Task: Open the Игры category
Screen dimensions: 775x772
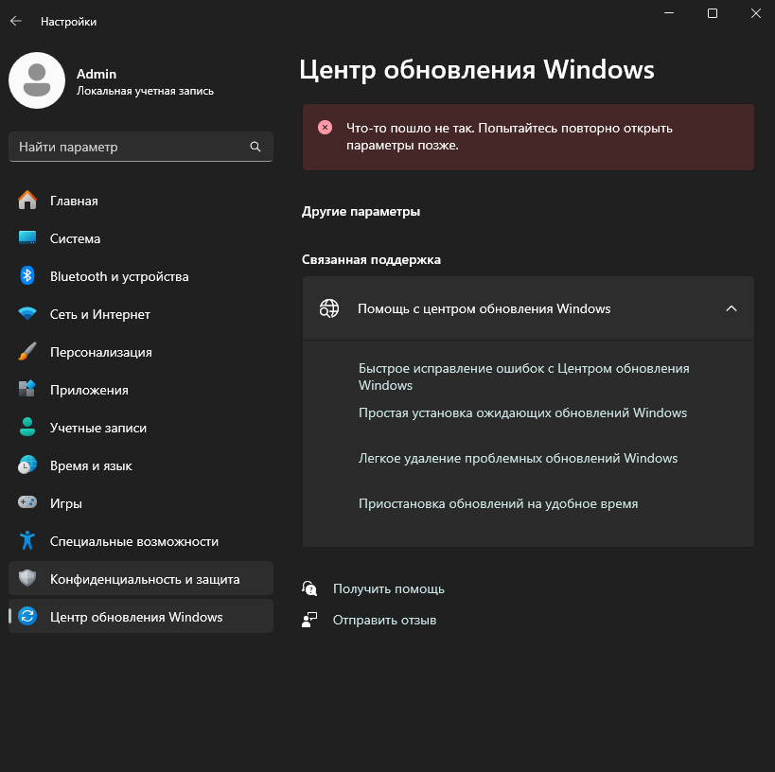Action: point(141,503)
